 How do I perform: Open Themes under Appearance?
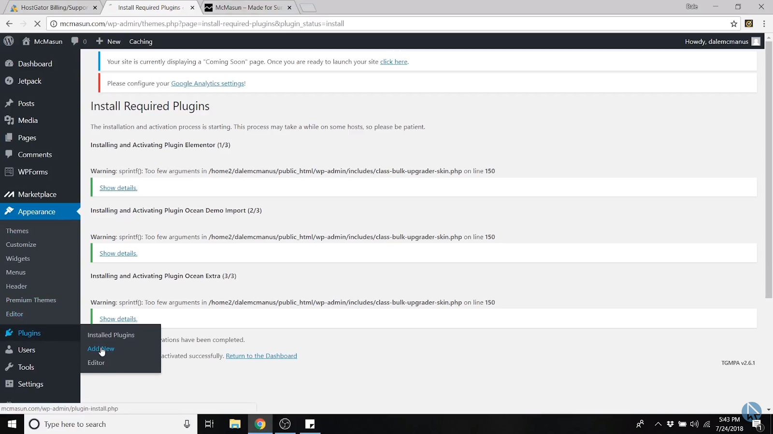click(x=17, y=231)
